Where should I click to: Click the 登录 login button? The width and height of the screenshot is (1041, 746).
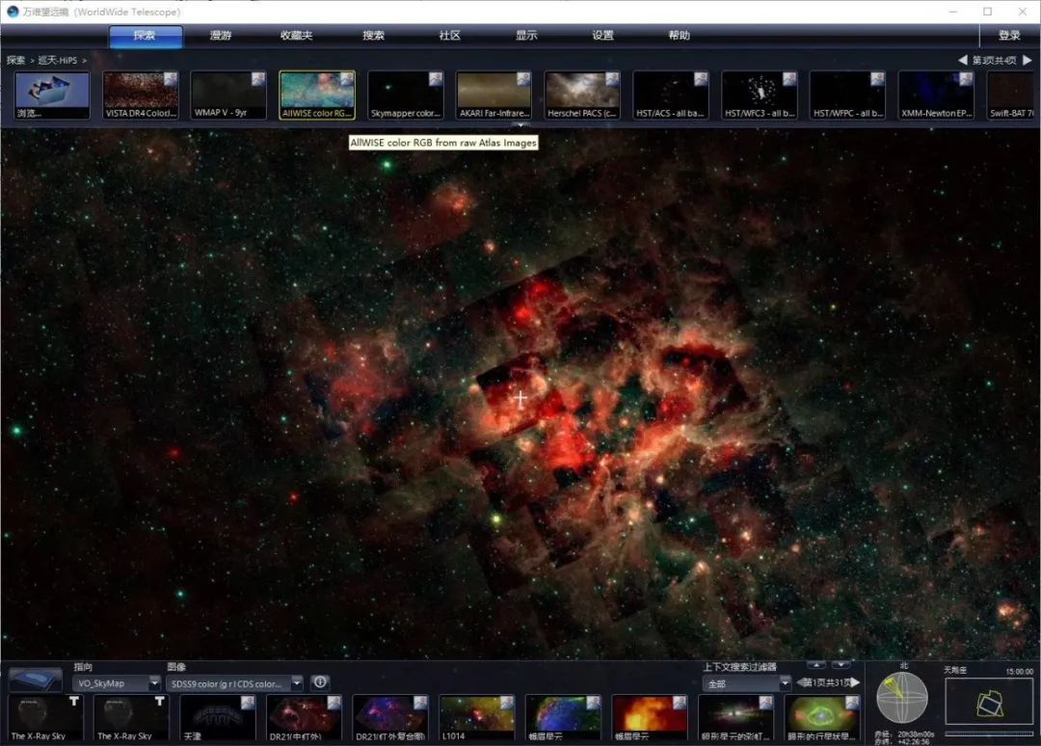tap(1009, 36)
